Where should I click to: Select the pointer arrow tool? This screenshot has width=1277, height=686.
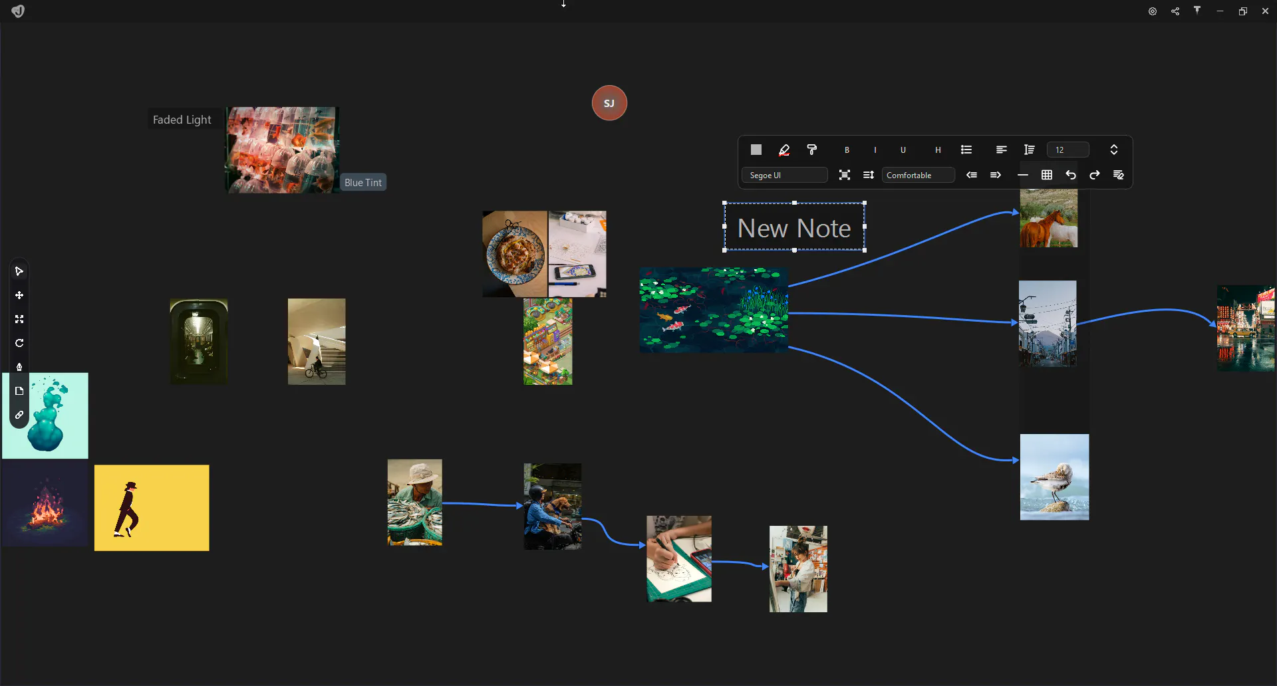tap(19, 271)
